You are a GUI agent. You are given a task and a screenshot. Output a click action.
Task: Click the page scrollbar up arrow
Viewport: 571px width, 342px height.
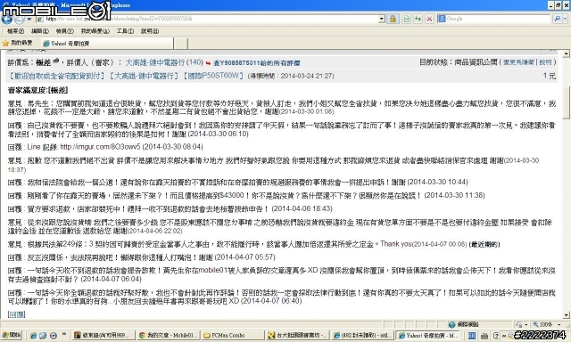(567, 53)
